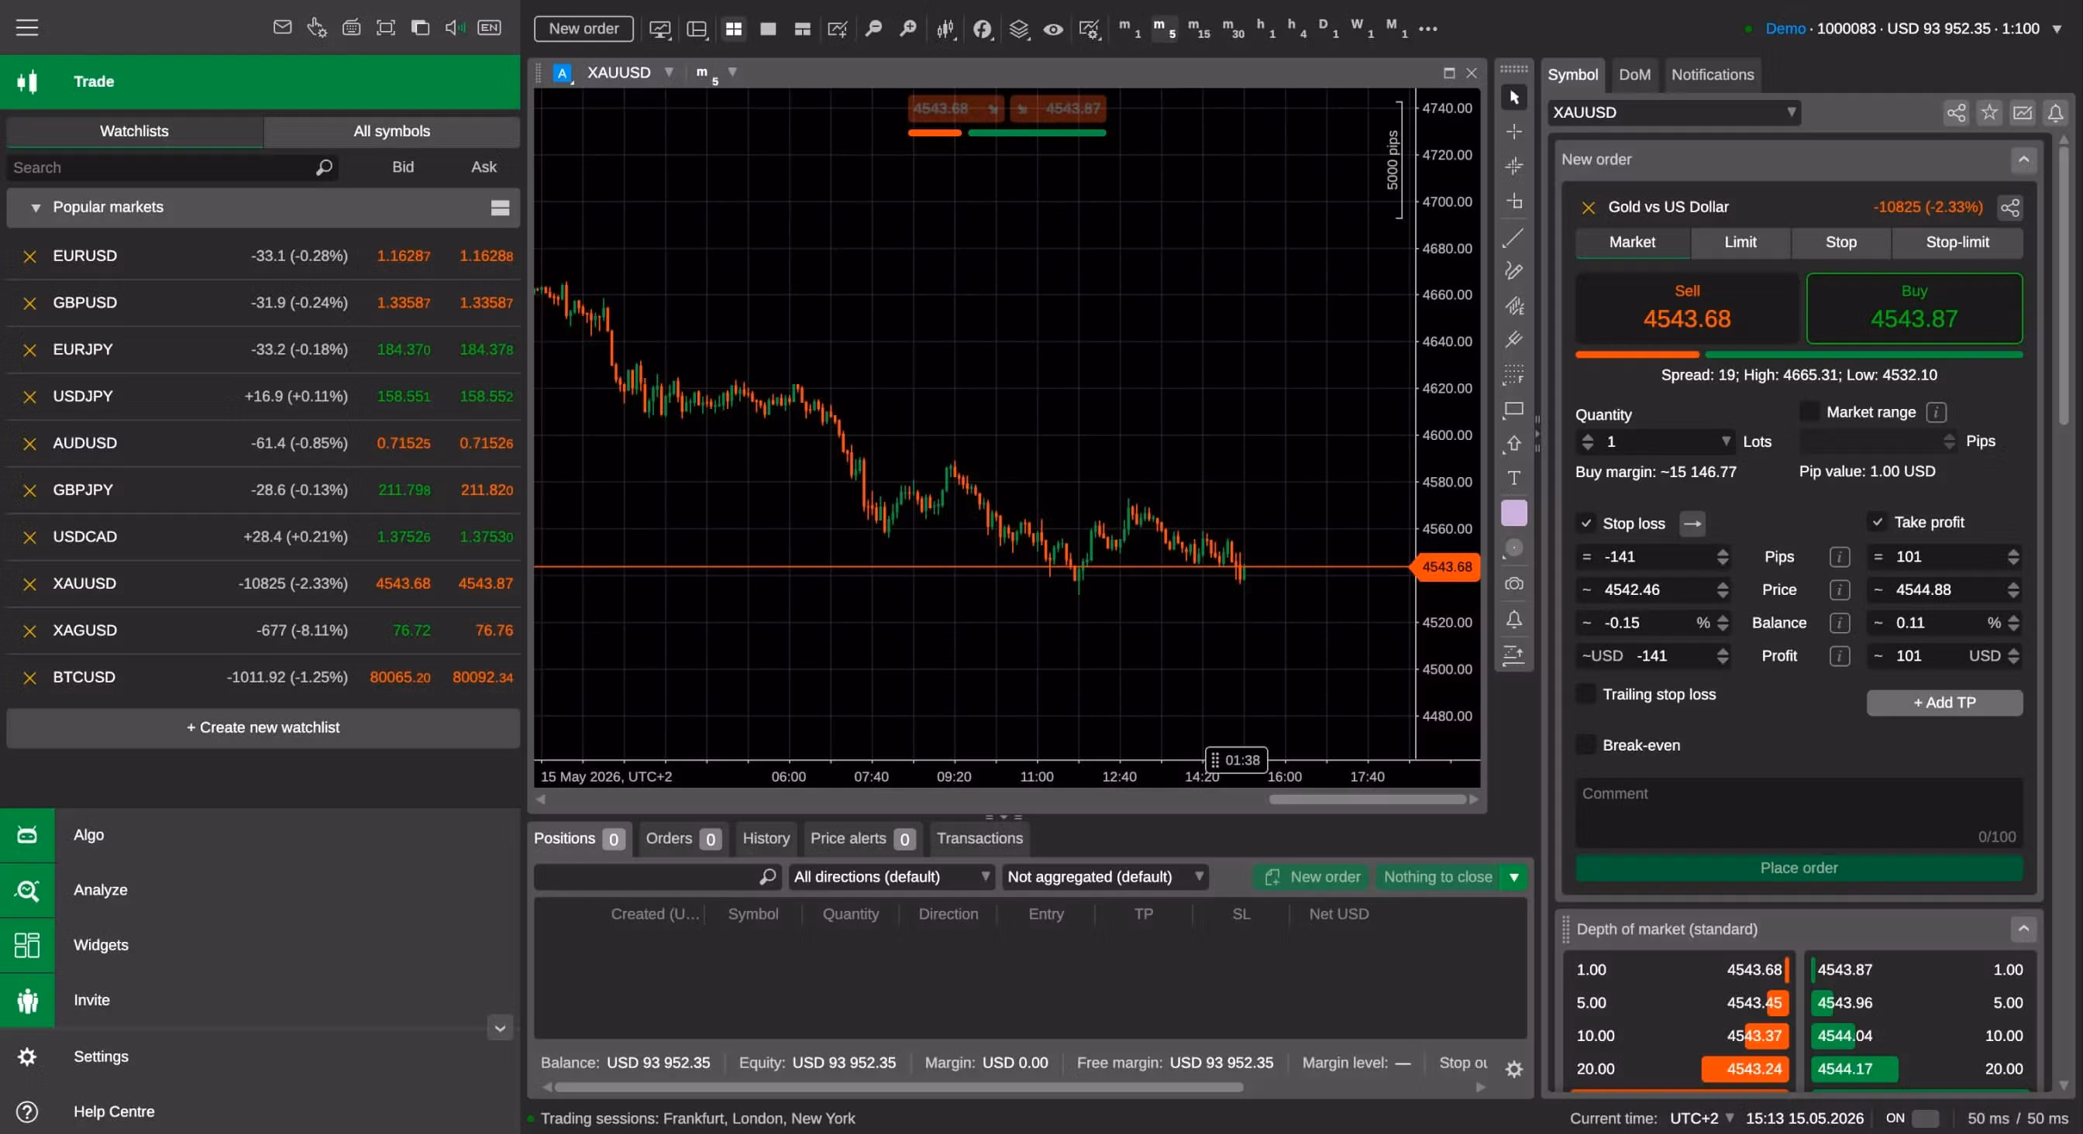Open the chart symbol XAUUSD dropdown
This screenshot has width=2083, height=1134.
[x=669, y=72]
